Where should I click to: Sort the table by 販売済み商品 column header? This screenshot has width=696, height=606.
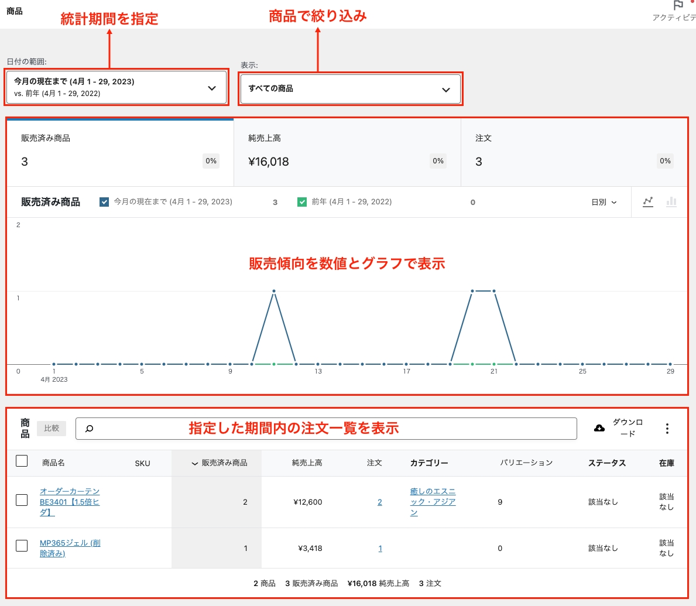[220, 463]
